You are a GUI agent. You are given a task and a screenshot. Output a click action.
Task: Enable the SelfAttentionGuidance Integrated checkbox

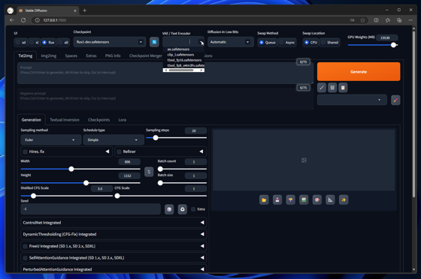[26, 258]
